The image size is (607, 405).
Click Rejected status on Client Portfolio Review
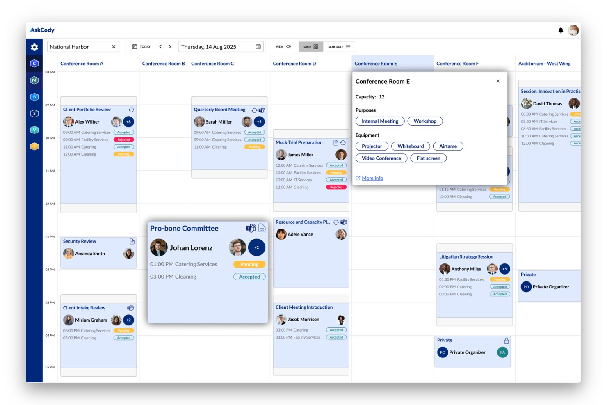coord(124,140)
